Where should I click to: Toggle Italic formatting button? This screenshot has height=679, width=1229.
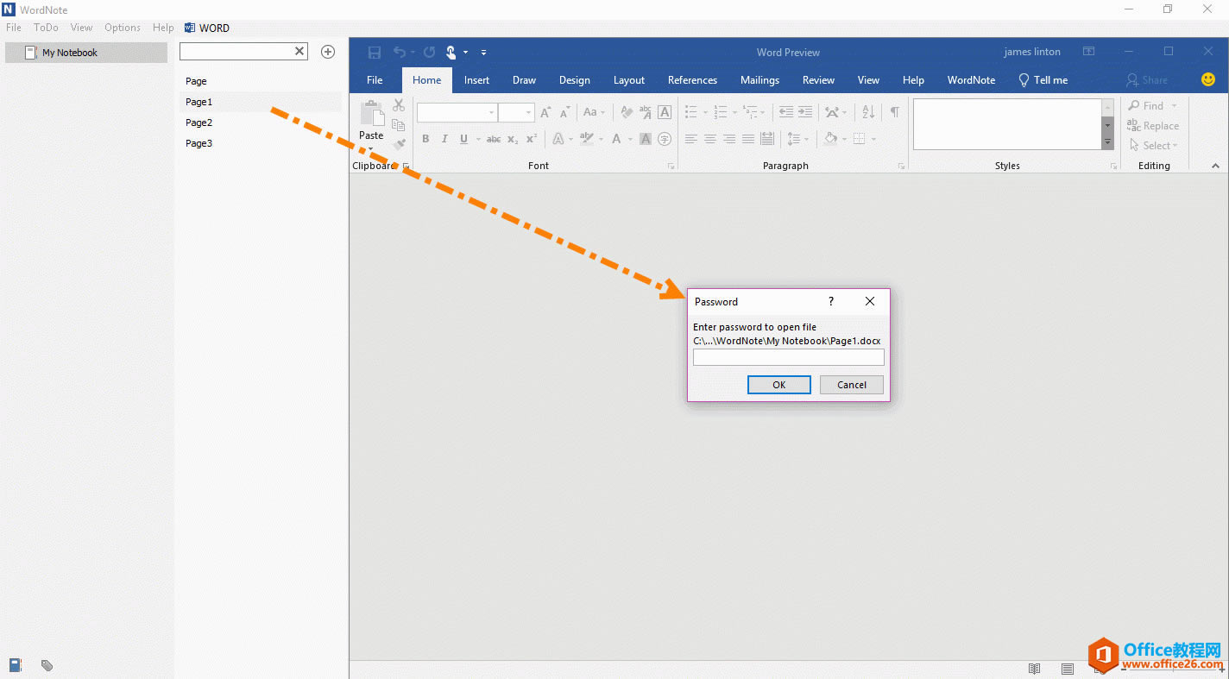[444, 139]
